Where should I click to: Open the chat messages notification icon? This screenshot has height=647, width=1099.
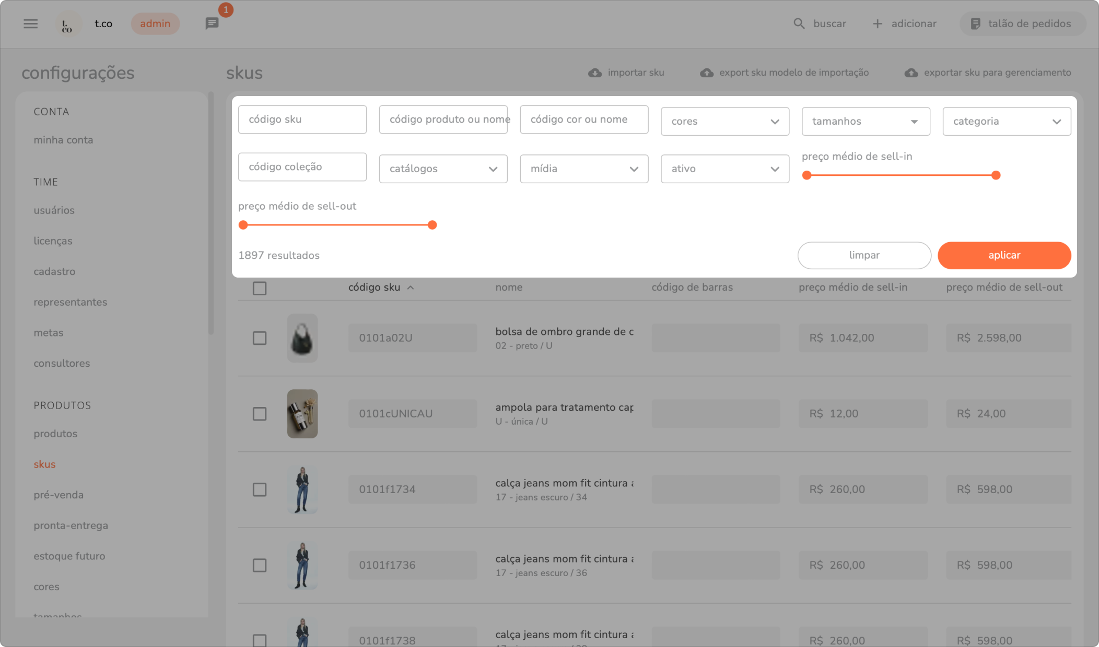pos(212,23)
